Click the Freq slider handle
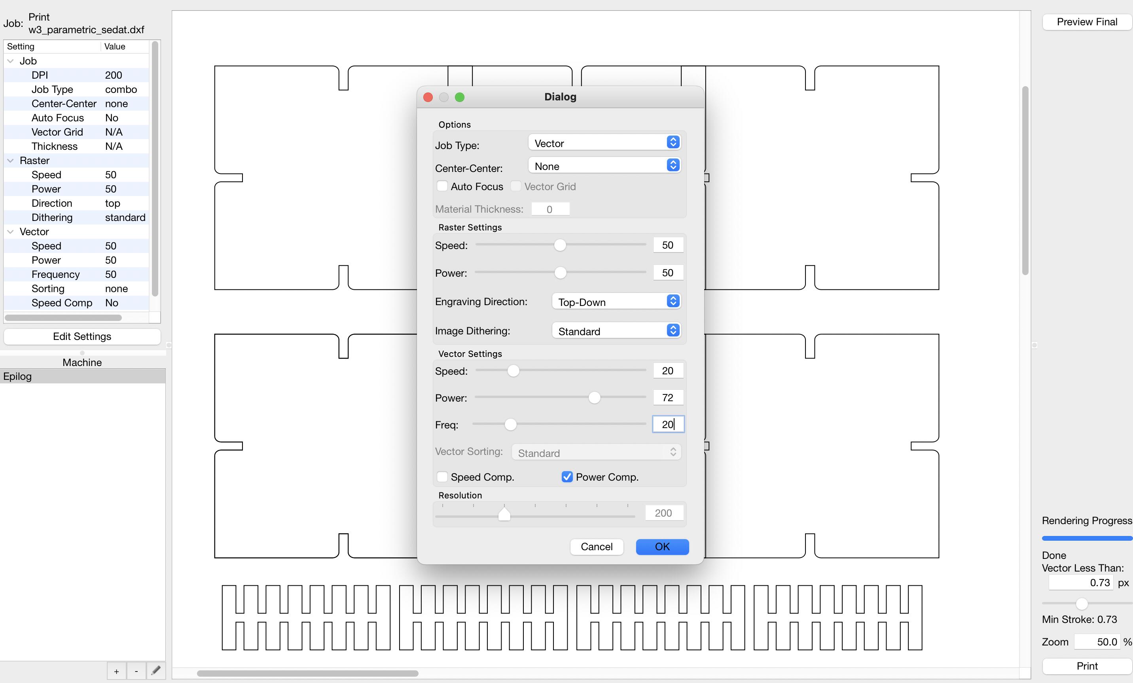The height and width of the screenshot is (683, 1133). pos(510,425)
